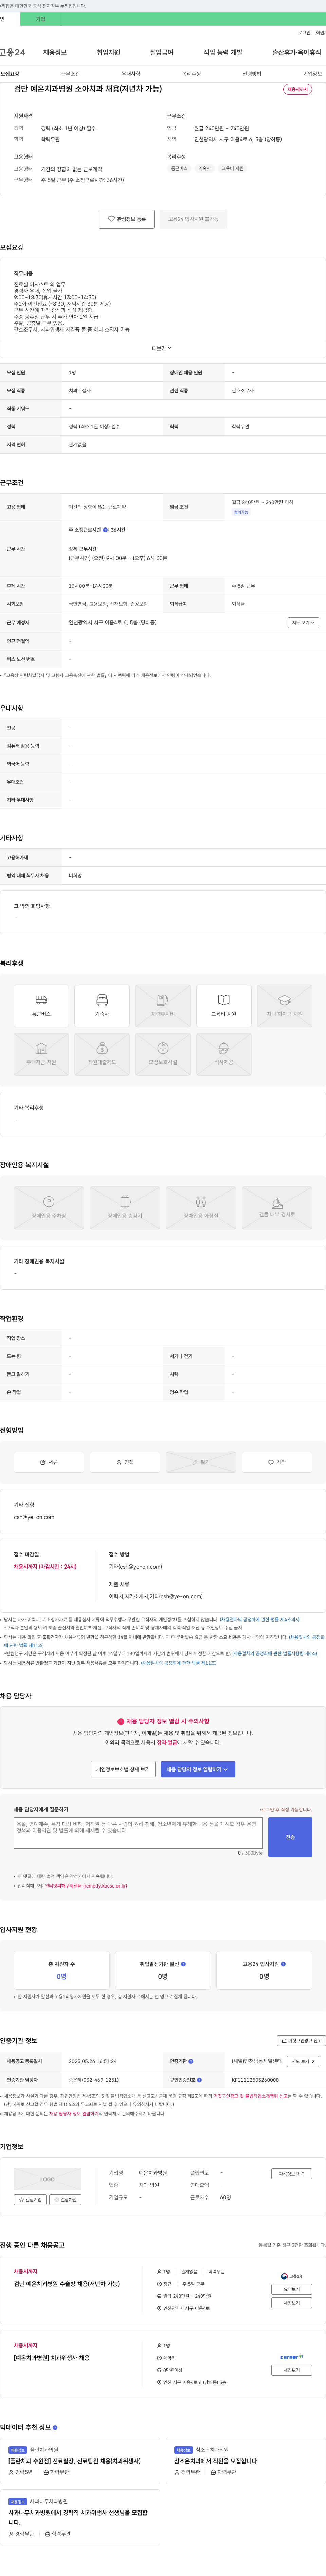Open the 지도 보기 dropdown in 근무 예정지
The height and width of the screenshot is (2576, 326).
pos(303,622)
